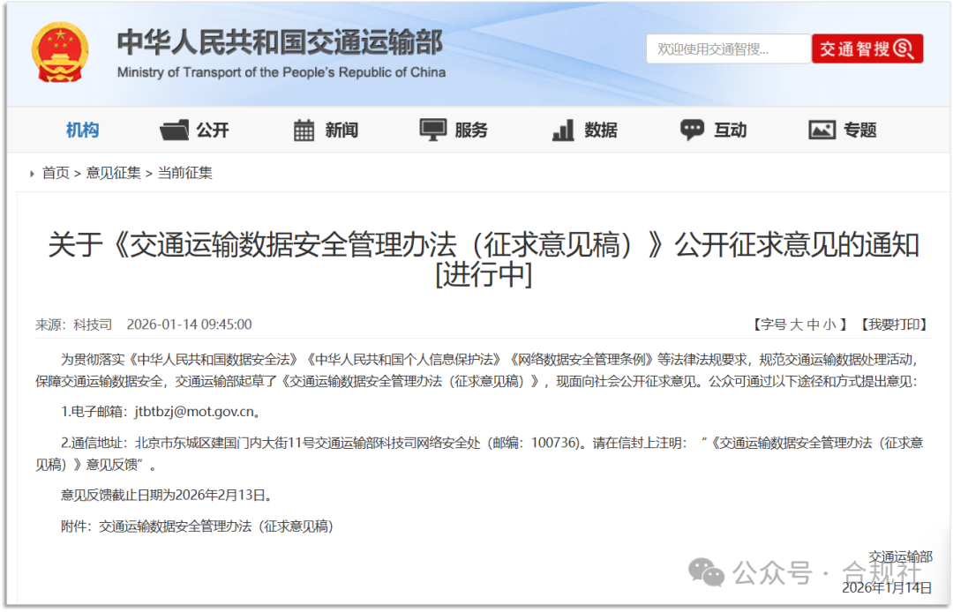Click the 数据 bar chart icon

(x=562, y=130)
